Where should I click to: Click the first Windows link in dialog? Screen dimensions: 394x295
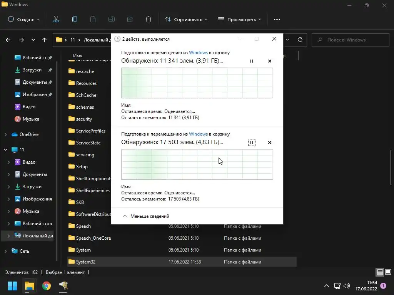(x=198, y=53)
